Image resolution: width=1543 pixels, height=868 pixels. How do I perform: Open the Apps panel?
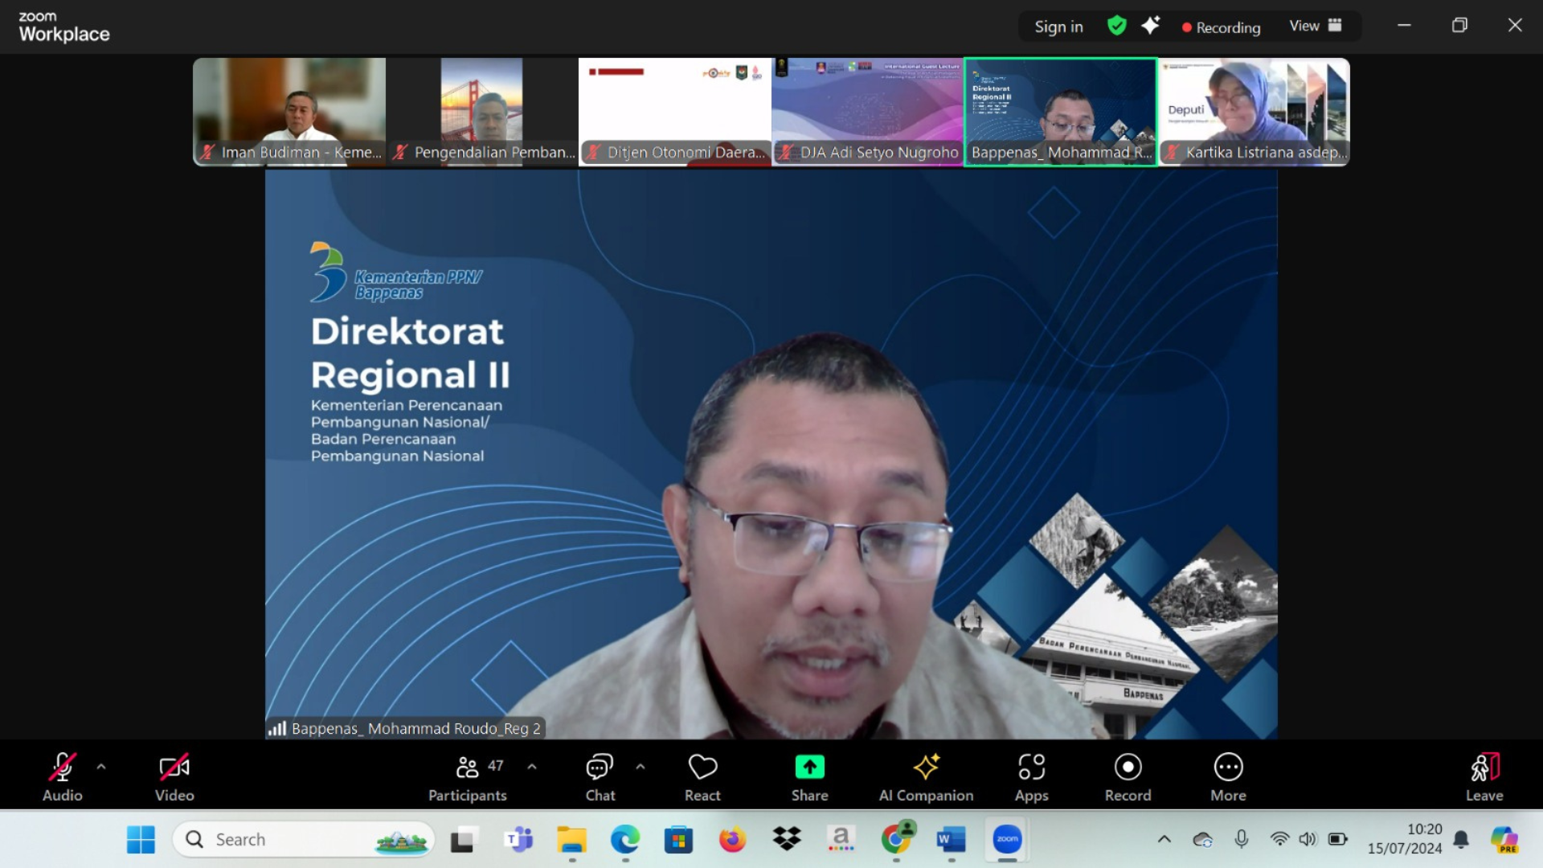point(1032,777)
